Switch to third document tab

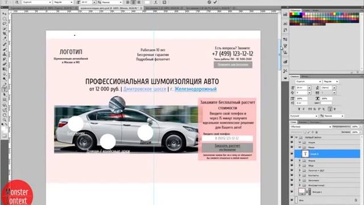pos(163,8)
